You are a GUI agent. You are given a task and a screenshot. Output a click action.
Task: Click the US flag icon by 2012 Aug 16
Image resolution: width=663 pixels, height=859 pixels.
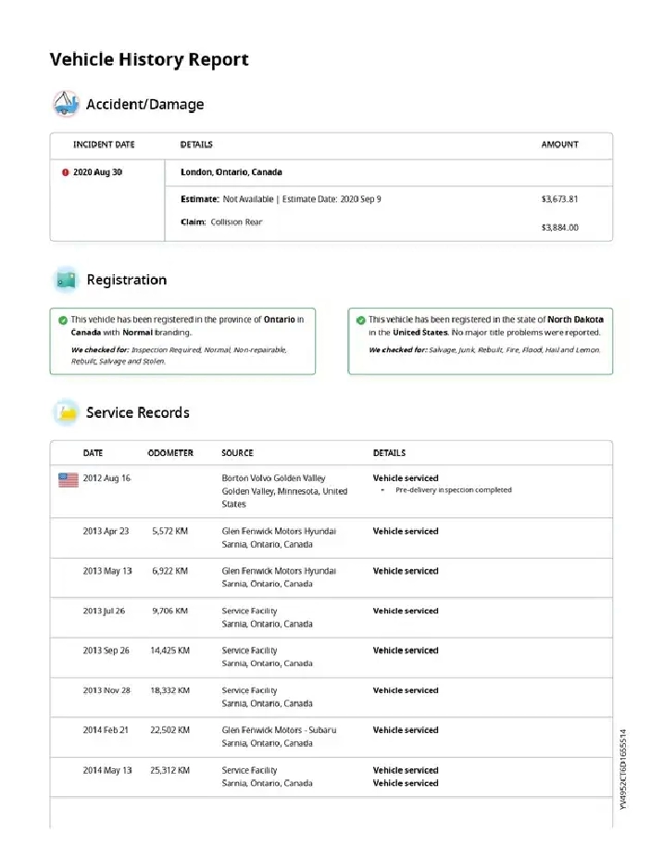tap(69, 479)
